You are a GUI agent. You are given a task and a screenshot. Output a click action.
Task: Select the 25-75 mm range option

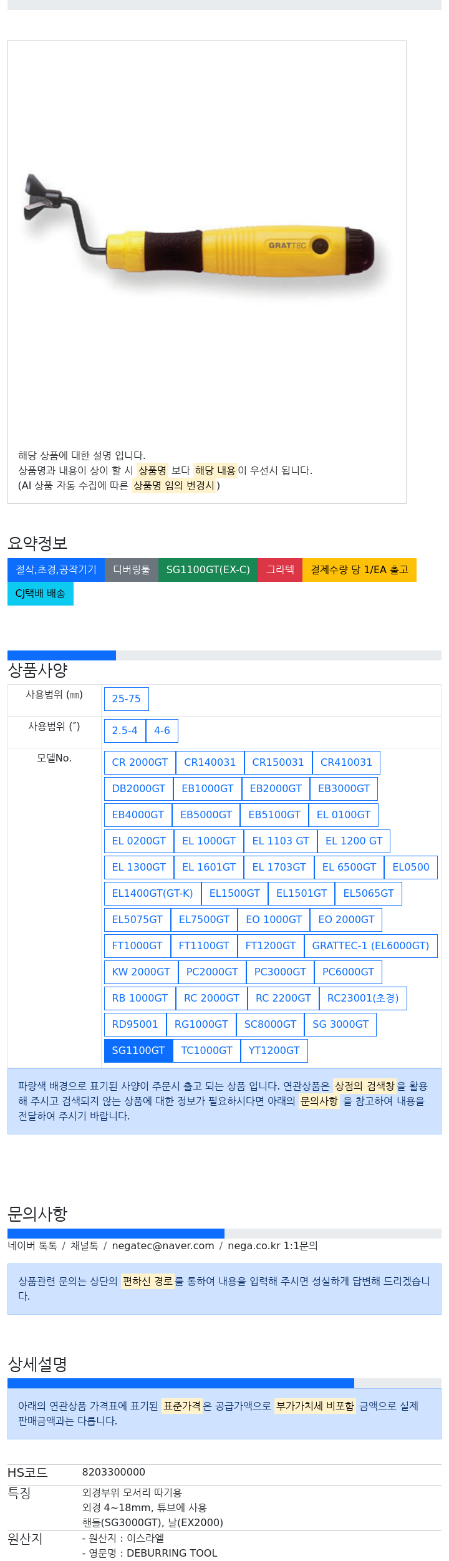click(x=127, y=699)
